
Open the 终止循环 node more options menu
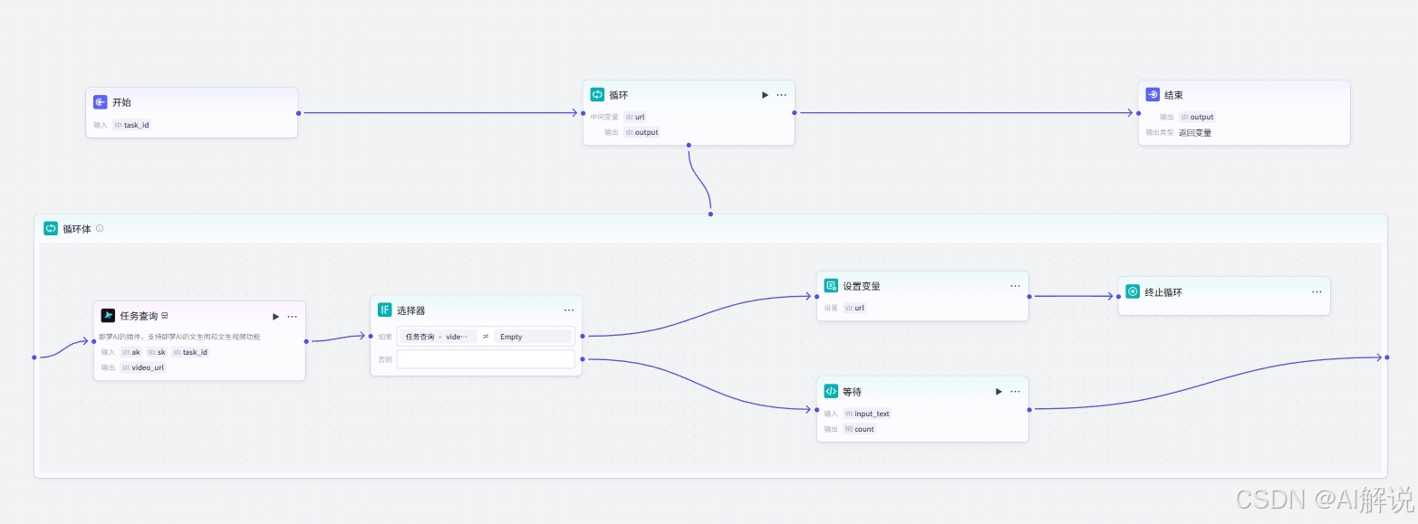[1317, 292]
